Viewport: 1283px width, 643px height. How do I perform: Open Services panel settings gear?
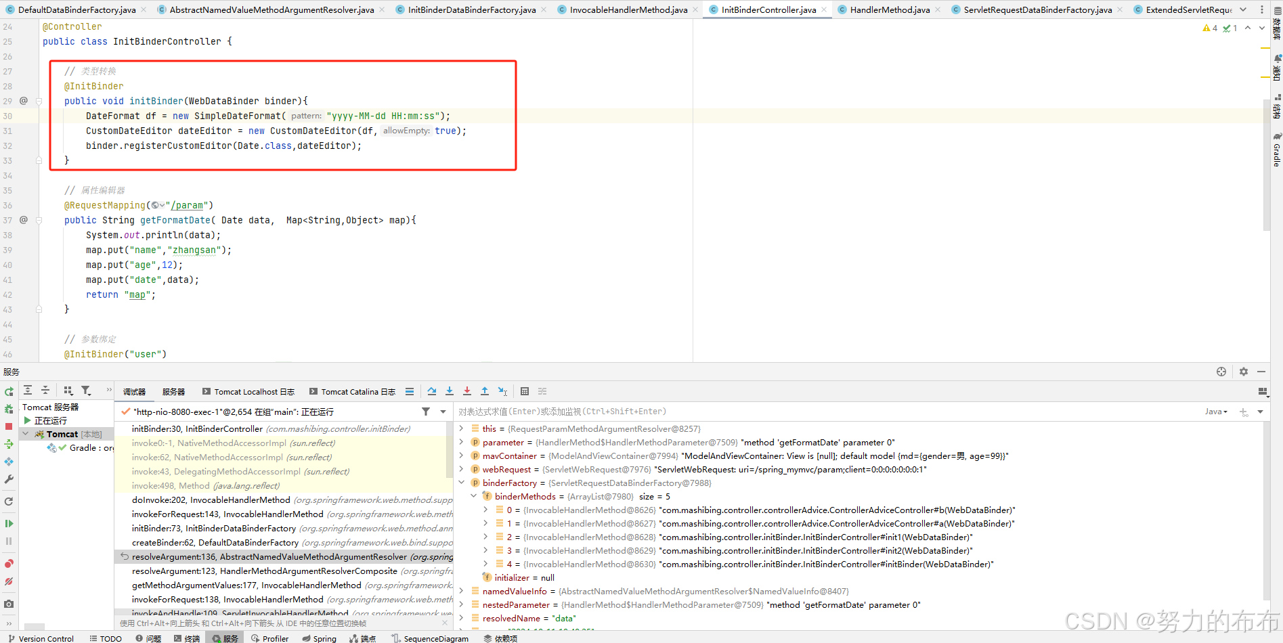1243,372
